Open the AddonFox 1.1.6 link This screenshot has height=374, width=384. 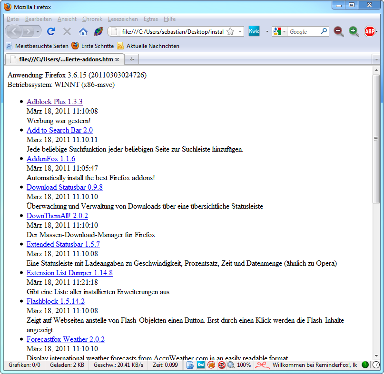click(51, 159)
